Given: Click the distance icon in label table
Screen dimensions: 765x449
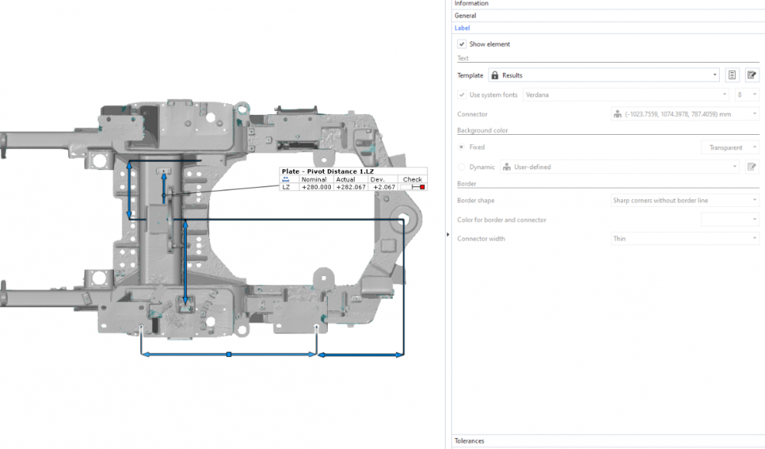Looking at the screenshot, I should click(286, 179).
